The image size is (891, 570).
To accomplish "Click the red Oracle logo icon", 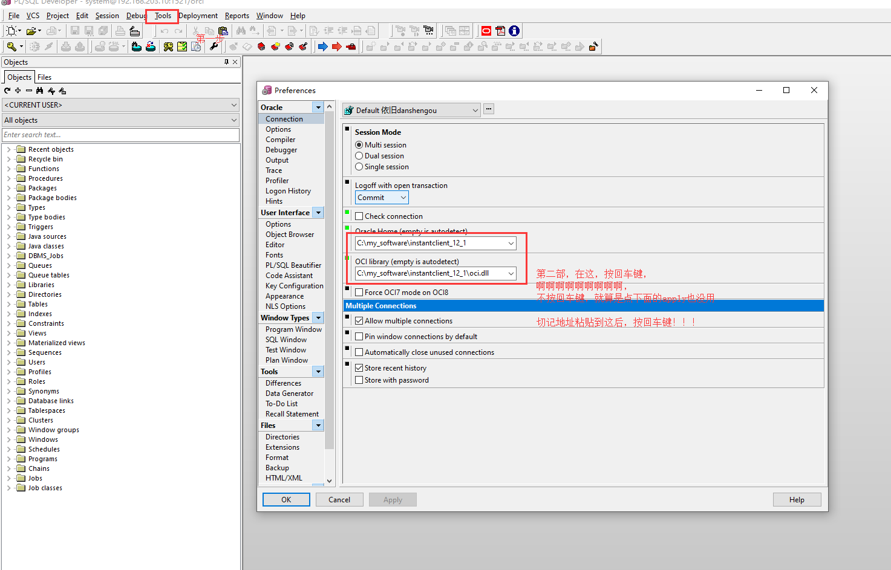I will (486, 31).
